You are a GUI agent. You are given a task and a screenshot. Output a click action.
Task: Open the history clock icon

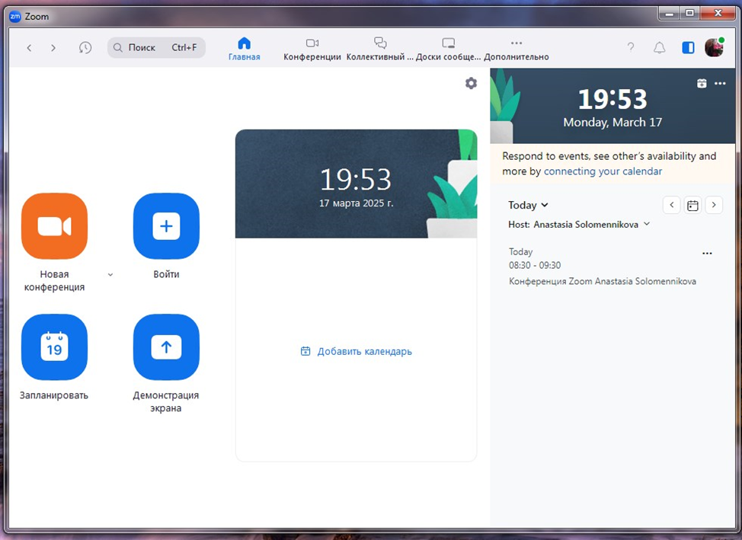[85, 48]
